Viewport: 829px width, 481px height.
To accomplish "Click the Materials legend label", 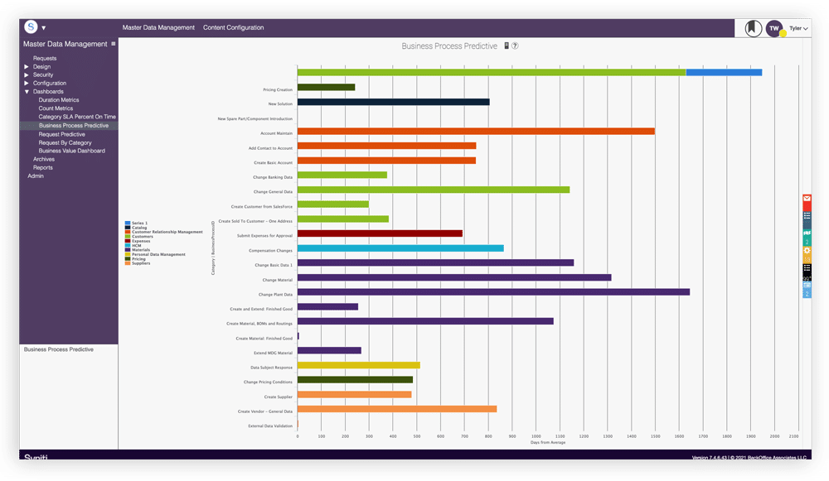I will (141, 250).
